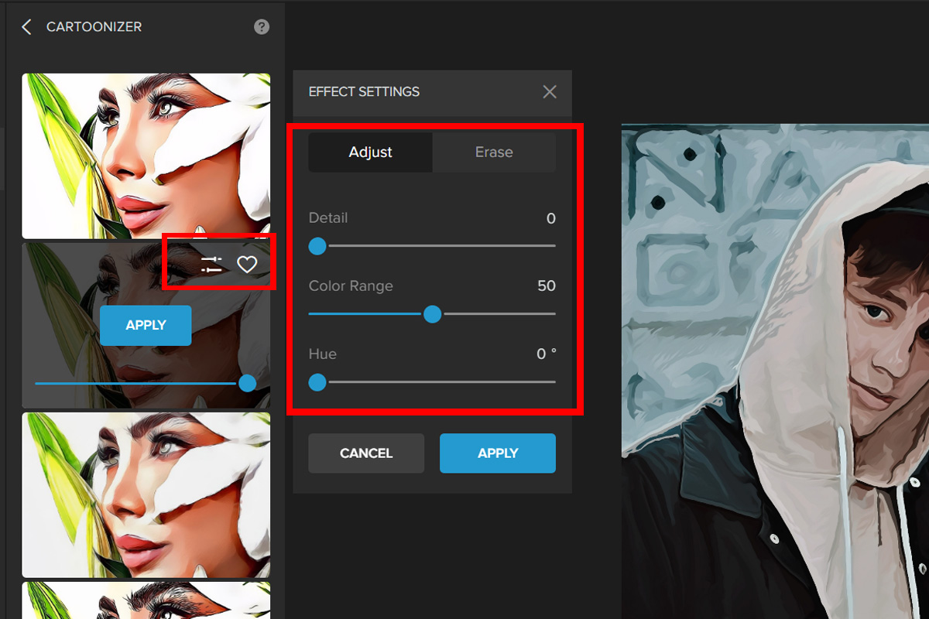Select the third Cartoonizer effect thumbnail
The width and height of the screenshot is (929, 619).
(x=146, y=494)
